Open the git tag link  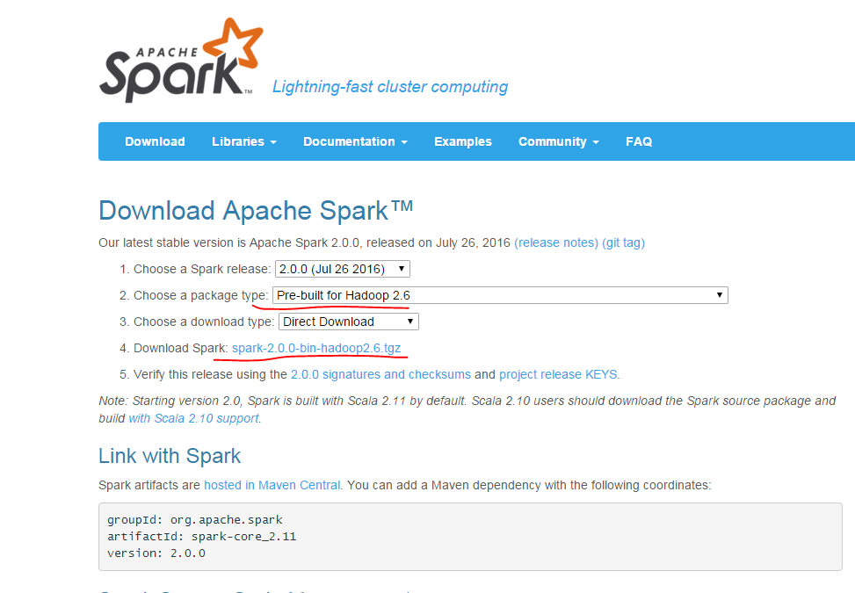(623, 242)
